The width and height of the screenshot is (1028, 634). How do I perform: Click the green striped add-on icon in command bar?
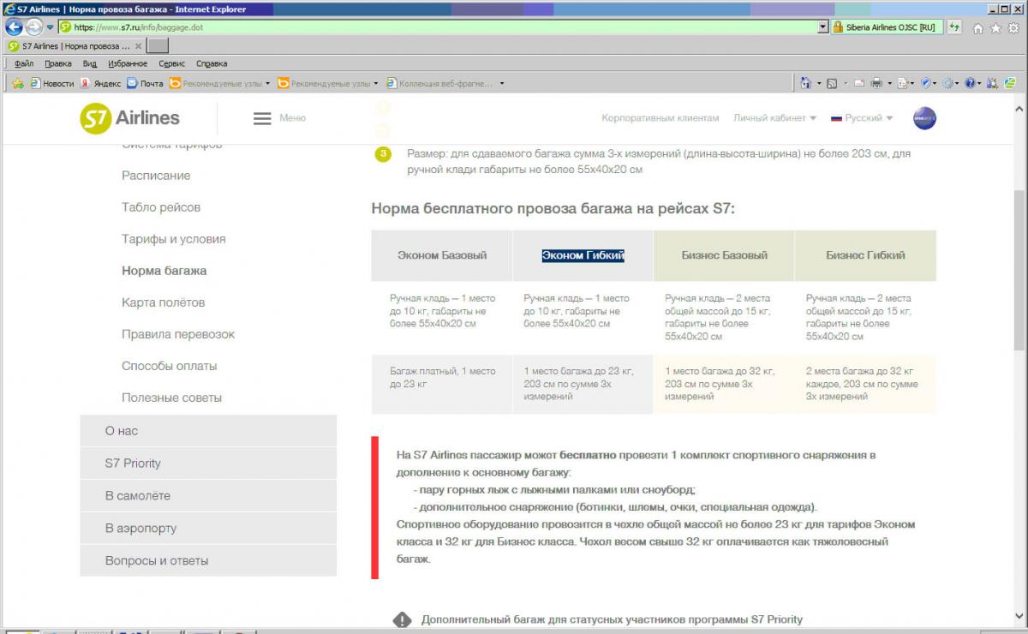1011,83
